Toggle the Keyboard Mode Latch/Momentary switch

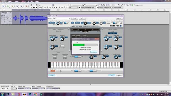93,71
